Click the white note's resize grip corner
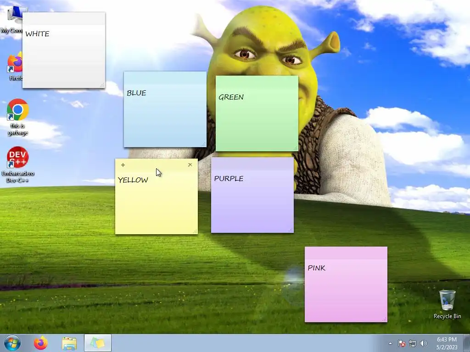 point(102,85)
